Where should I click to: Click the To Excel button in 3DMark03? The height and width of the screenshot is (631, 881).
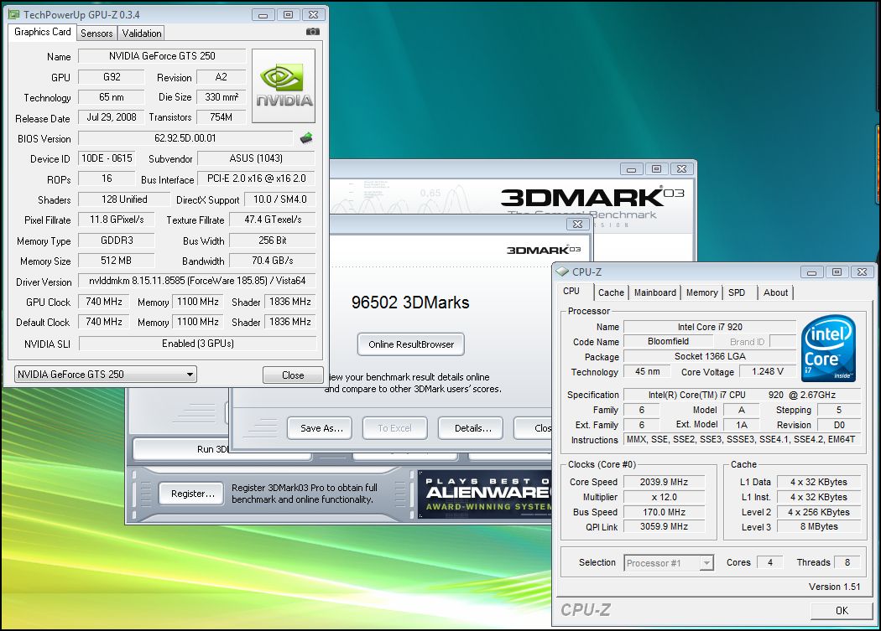tap(394, 427)
